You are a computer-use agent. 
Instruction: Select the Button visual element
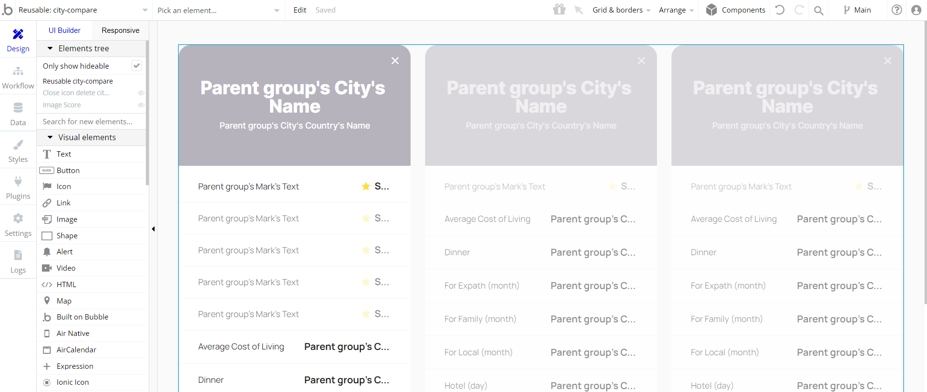[68, 170]
